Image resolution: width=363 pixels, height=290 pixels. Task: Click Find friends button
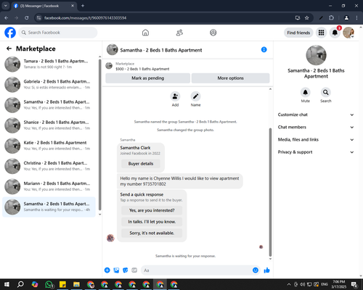tap(298, 33)
